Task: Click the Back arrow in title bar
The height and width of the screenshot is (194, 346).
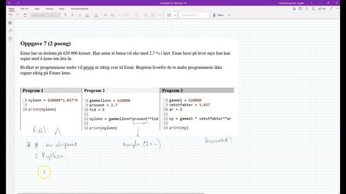Action: tap(10, 3)
